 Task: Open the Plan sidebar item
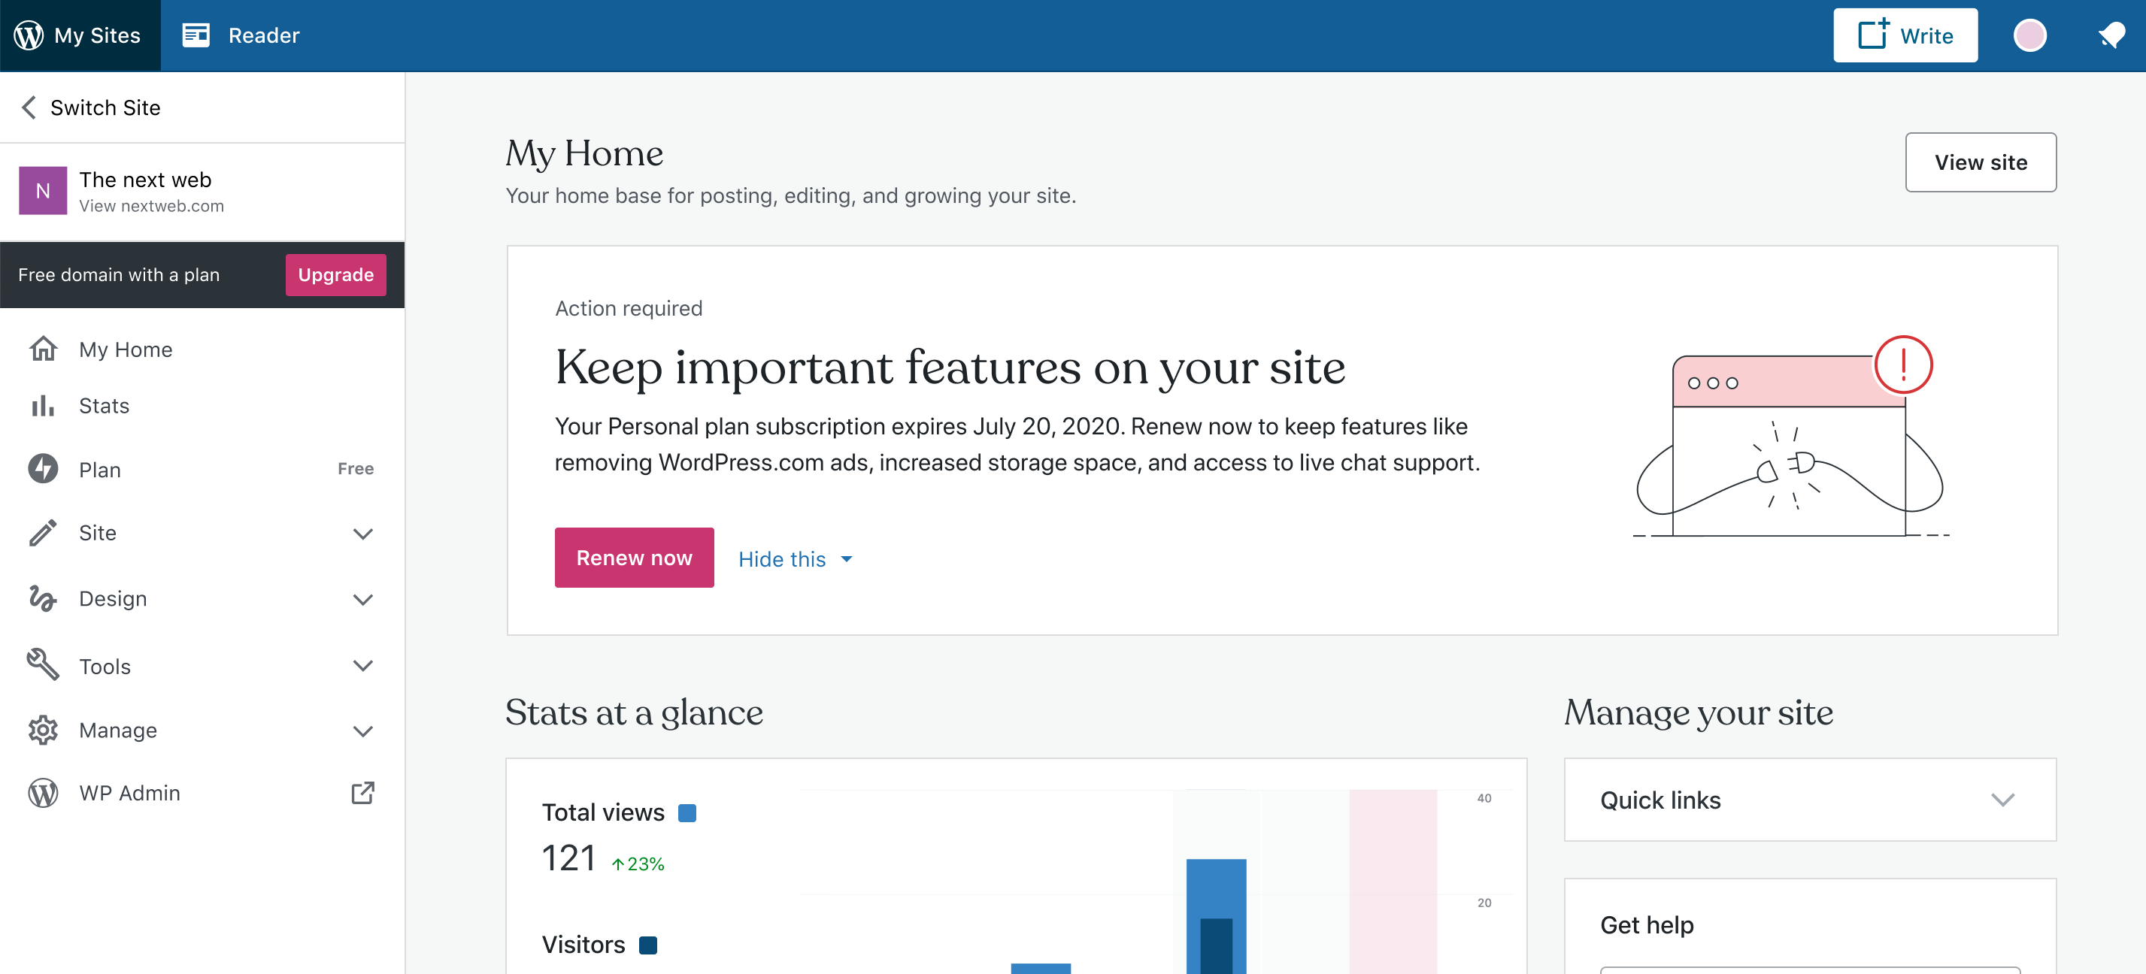point(202,470)
